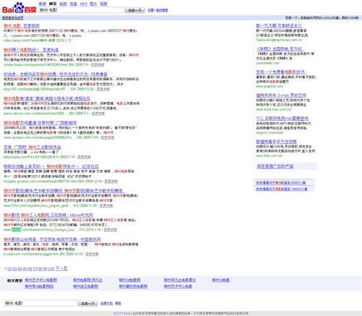Open 百度快照 for the tv.yule.com.cn result
362x316 pixels.
(92, 254)
